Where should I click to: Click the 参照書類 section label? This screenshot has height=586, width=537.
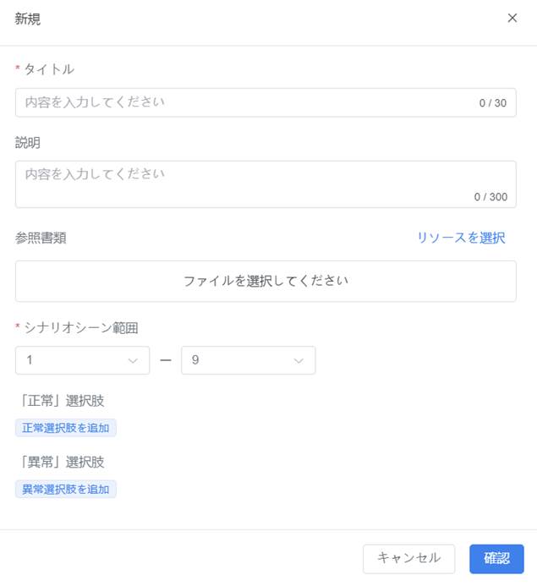(41, 238)
